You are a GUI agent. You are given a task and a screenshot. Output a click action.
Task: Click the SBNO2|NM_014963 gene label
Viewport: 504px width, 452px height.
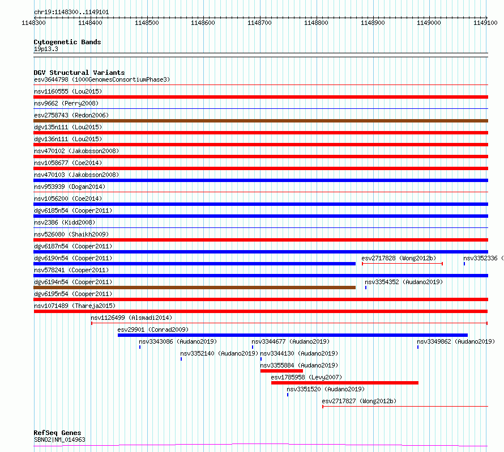click(x=59, y=440)
